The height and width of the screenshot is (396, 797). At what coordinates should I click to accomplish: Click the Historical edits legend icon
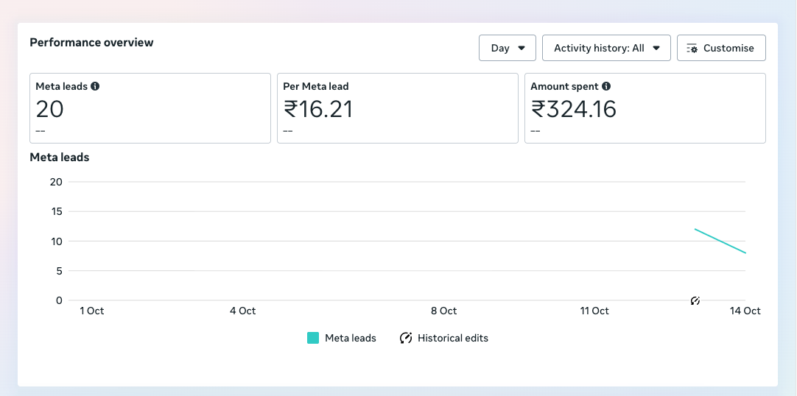[x=405, y=338]
